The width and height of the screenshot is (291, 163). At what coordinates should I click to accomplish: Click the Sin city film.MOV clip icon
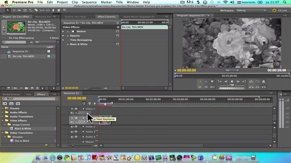coord(9,56)
